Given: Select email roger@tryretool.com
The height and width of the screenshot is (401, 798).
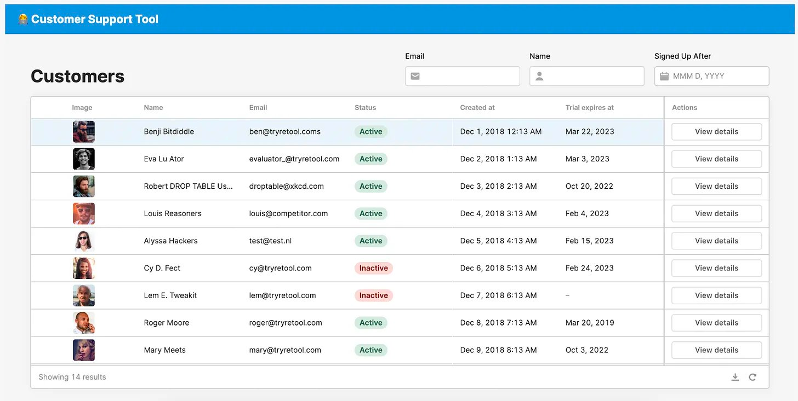Looking at the screenshot, I should click(x=286, y=323).
